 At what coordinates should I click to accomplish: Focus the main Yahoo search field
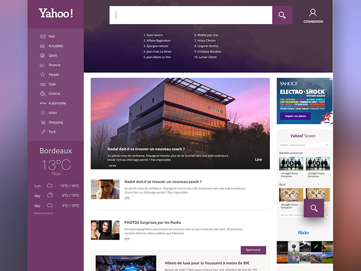tap(190, 15)
